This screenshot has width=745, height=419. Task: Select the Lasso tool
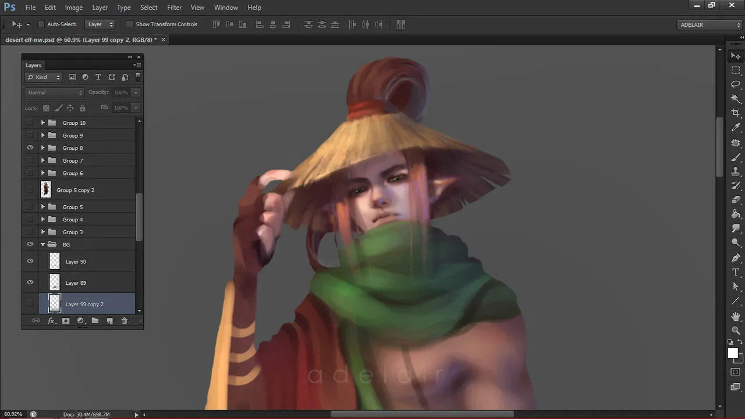[x=736, y=84]
